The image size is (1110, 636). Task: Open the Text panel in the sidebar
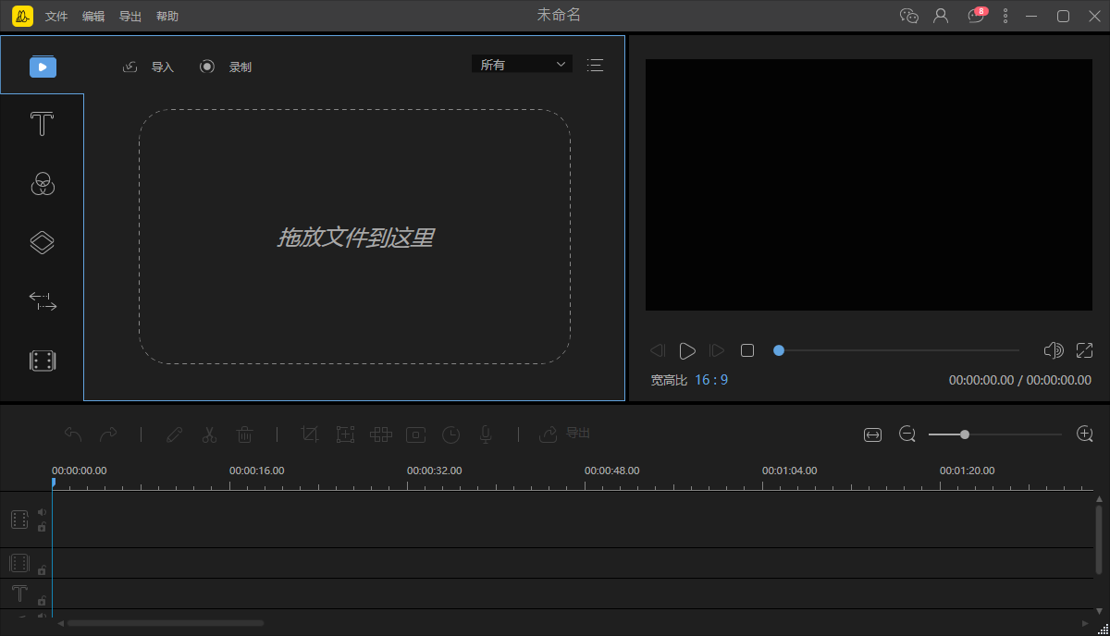[x=42, y=124]
